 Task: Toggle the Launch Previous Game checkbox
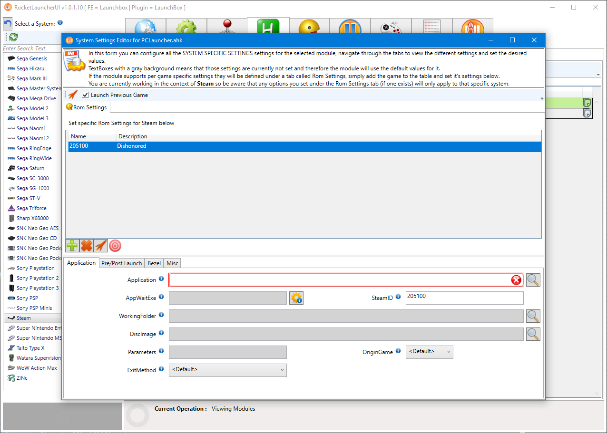pos(85,95)
